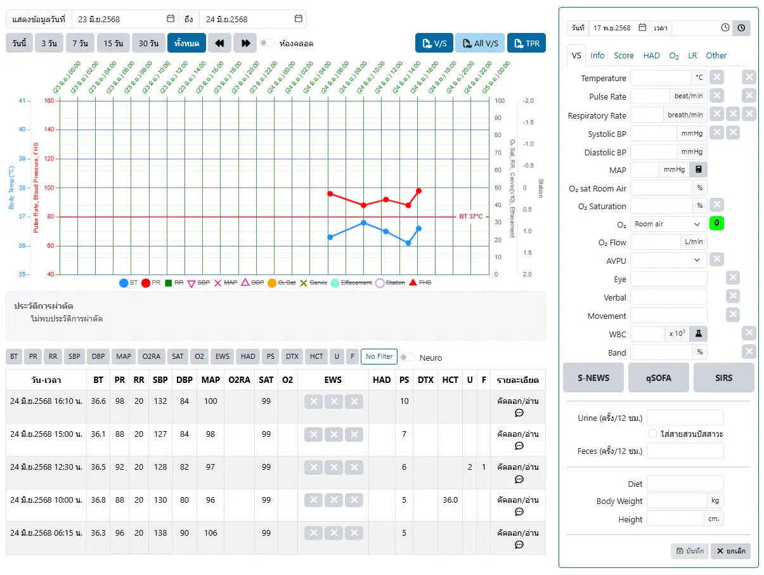The image size is (764, 575).
Task: Open the O₂ Room air dropdown
Action: pos(668,224)
